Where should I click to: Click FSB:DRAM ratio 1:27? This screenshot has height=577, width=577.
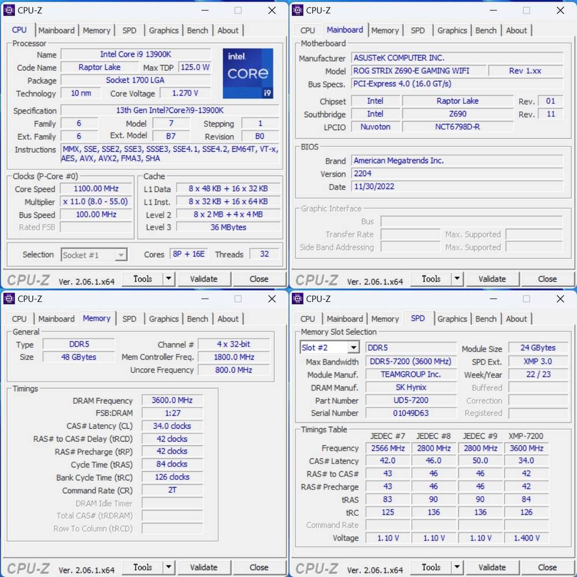click(172, 413)
